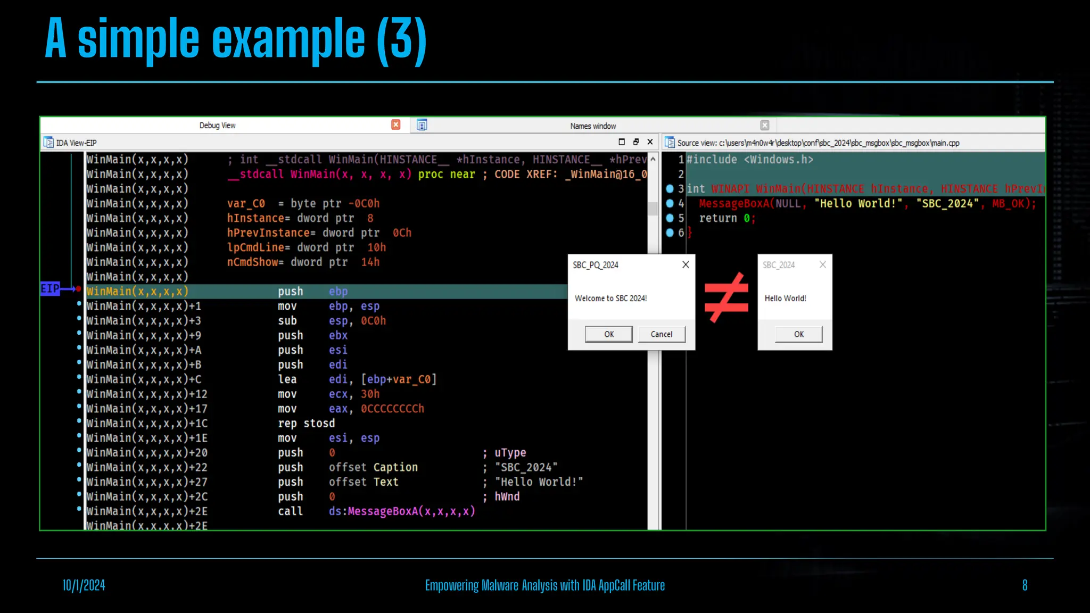The image size is (1090, 613).
Task: Click red breakpoint dot at push ebp line
Action: (78, 289)
